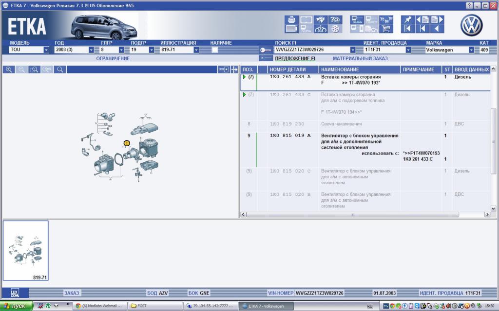Switch to Modlabs Webmail Chrome taskbar item
Screen dimensions: 499x311
click(99, 306)
